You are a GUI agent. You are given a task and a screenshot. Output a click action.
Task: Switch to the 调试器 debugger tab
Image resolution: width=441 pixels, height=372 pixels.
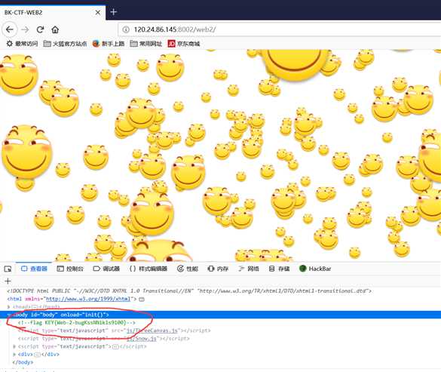click(106, 269)
